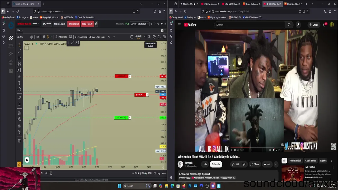338x190 pixels.
Task: Cancel the red stop order with X at 3901.5
Action: (x=129, y=76)
